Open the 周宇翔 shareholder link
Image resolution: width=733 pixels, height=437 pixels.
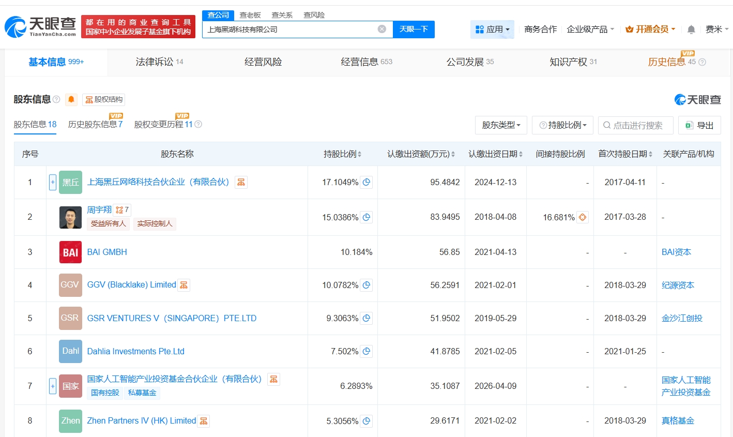(x=99, y=209)
